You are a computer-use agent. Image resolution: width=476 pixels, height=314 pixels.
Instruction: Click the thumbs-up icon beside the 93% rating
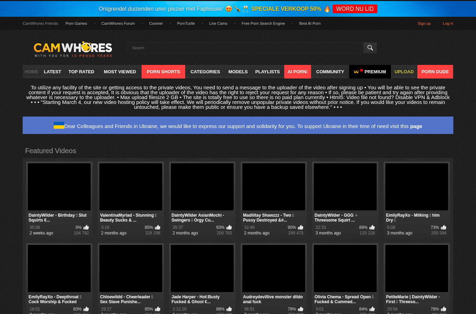coord(229,227)
